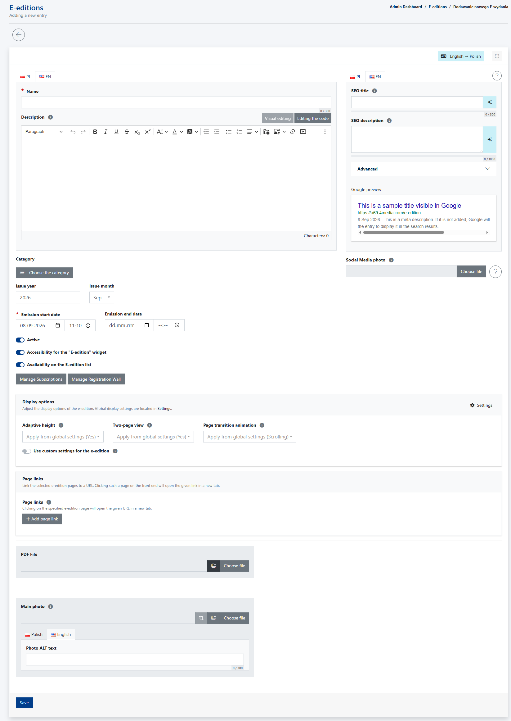Open the fullscreen expand icon
The width and height of the screenshot is (511, 721).
tap(497, 56)
